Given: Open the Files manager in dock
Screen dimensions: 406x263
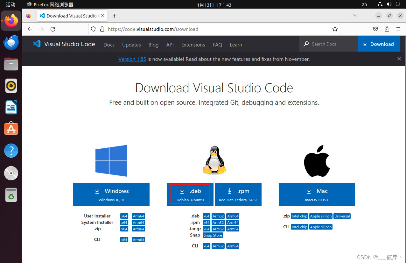Looking at the screenshot, I should point(11,64).
